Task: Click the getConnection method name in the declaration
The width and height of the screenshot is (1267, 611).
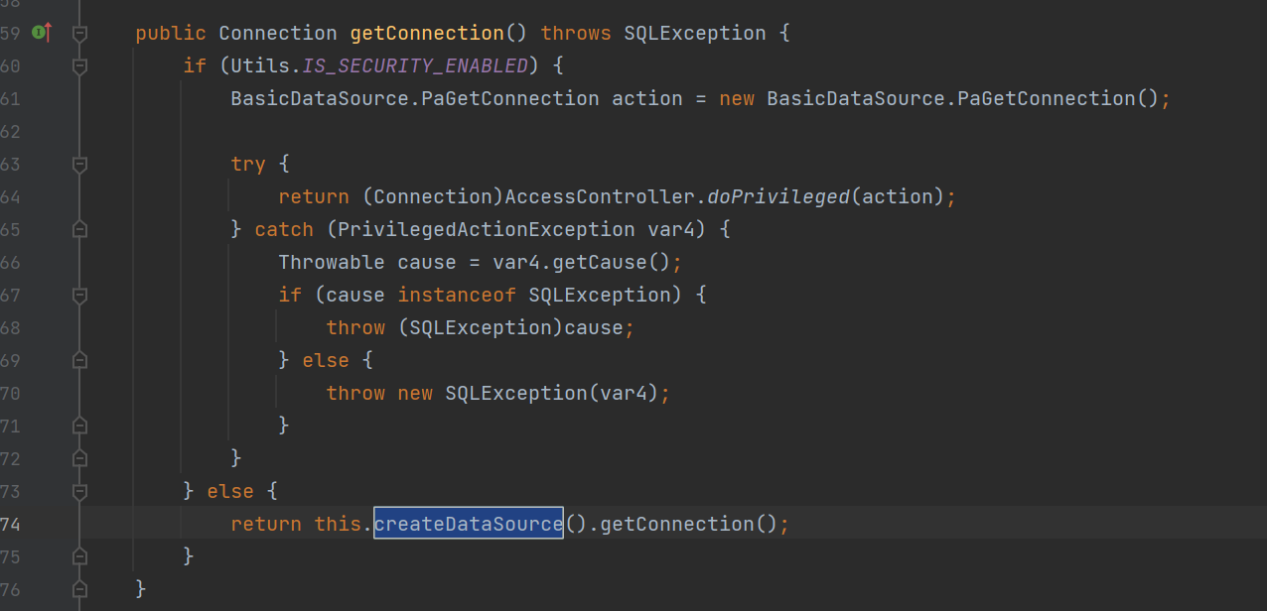Action: [x=427, y=33]
